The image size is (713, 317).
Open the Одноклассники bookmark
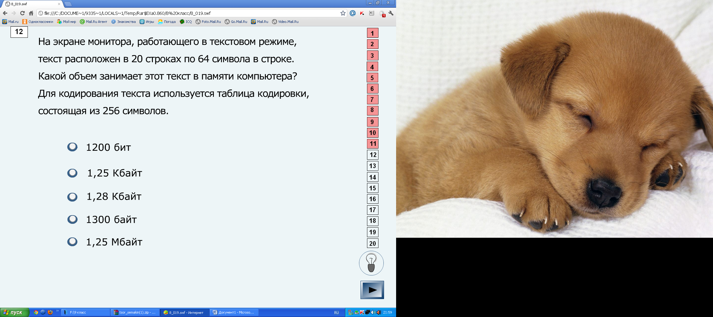(x=37, y=22)
